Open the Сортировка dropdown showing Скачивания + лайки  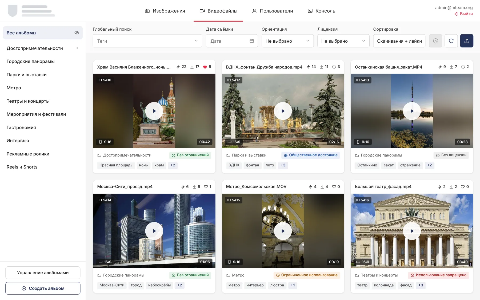point(399,41)
